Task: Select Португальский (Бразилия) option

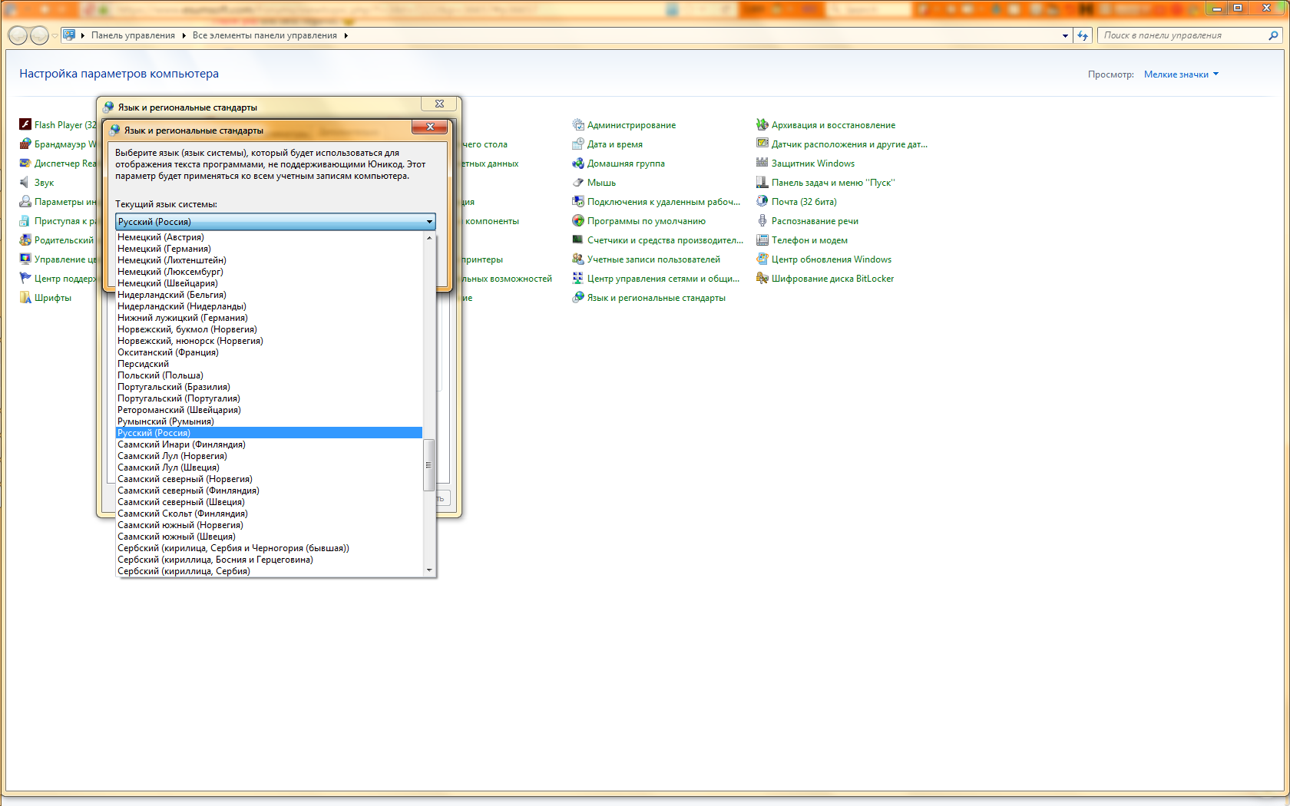Action: click(269, 387)
